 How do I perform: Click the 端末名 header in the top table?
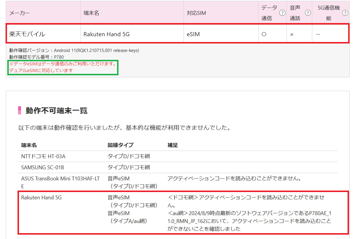(x=91, y=13)
